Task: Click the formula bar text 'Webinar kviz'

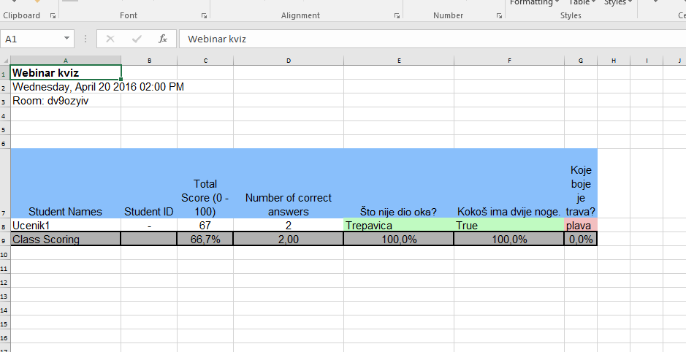Action: [217, 39]
